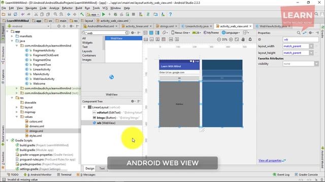The width and height of the screenshot is (325, 182).
Task: Toggle the design-only view button
Action: pyautogui.click(x=145, y=33)
